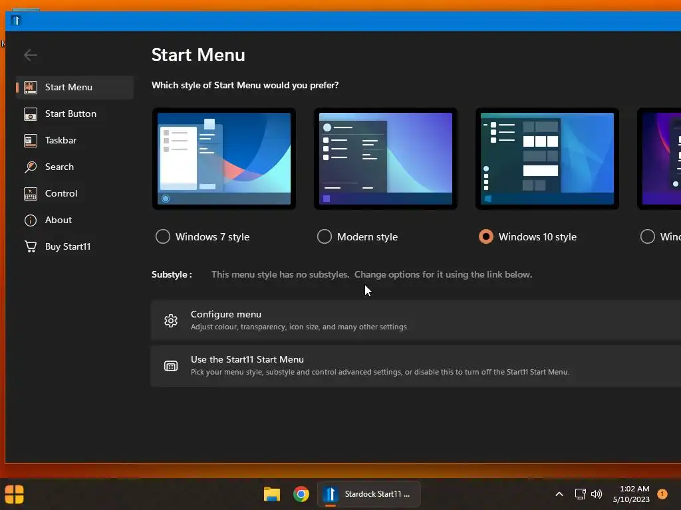
Task: Open the Buy Start11 page
Action: 74,246
